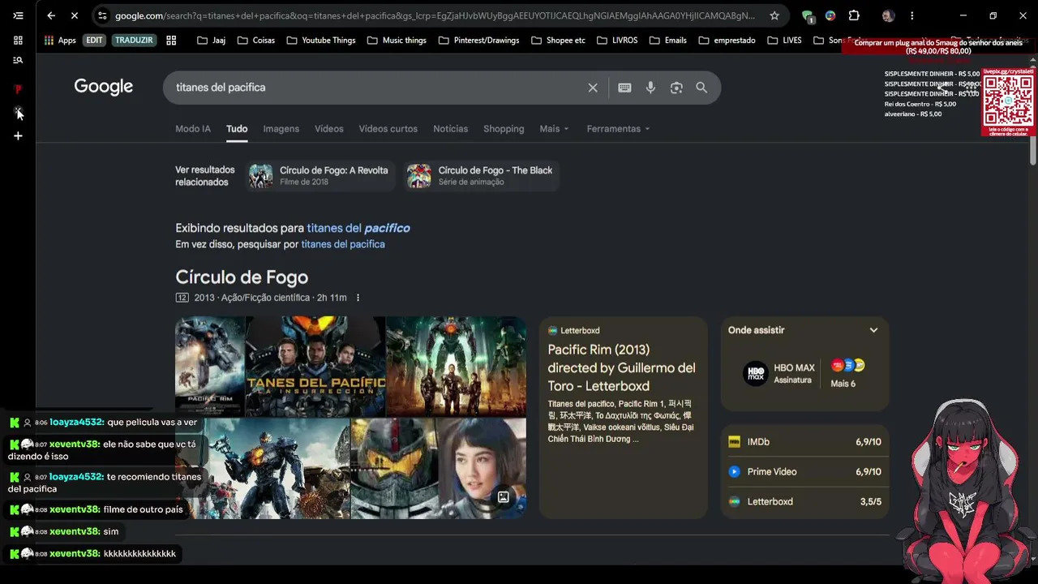
Task: Open the LIVES bookmarks folder
Action: coord(784,40)
